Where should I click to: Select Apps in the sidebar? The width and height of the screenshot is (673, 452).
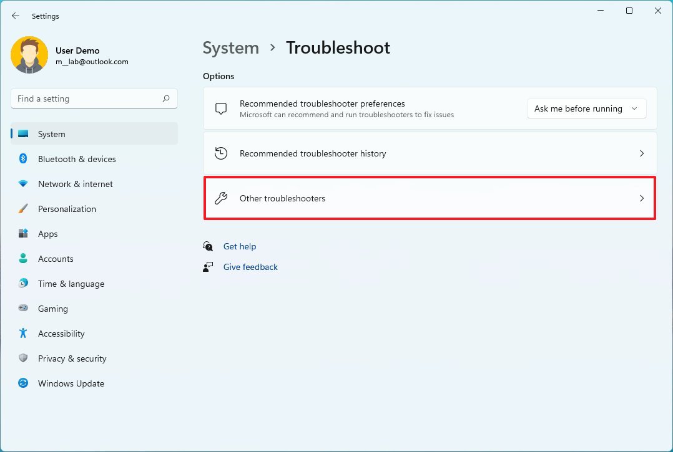pos(47,234)
